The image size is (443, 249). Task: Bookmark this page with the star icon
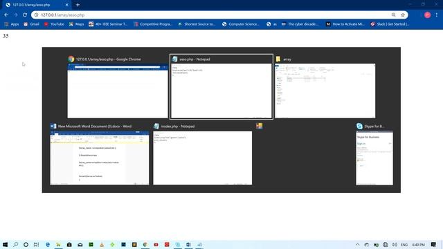pos(403,15)
